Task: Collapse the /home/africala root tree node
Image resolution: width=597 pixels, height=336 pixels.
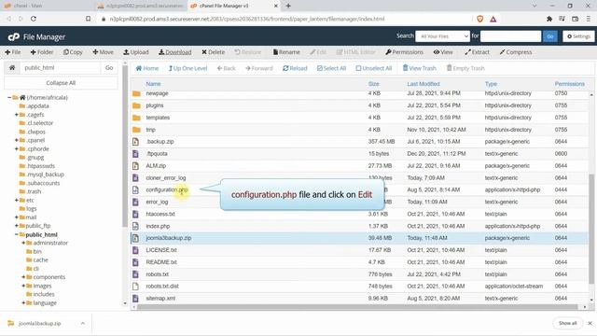Action: 9,97
